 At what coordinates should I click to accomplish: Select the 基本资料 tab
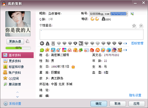pos(17,55)
